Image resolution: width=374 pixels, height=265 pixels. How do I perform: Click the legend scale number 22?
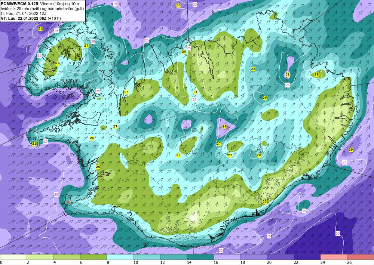pyautogui.click(x=296, y=263)
